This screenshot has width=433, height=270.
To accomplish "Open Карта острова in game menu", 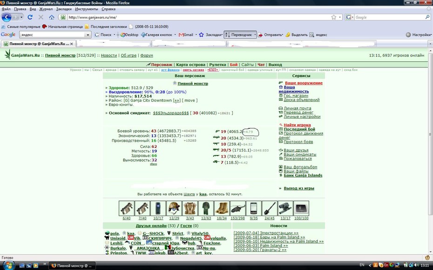I will click(x=190, y=65).
